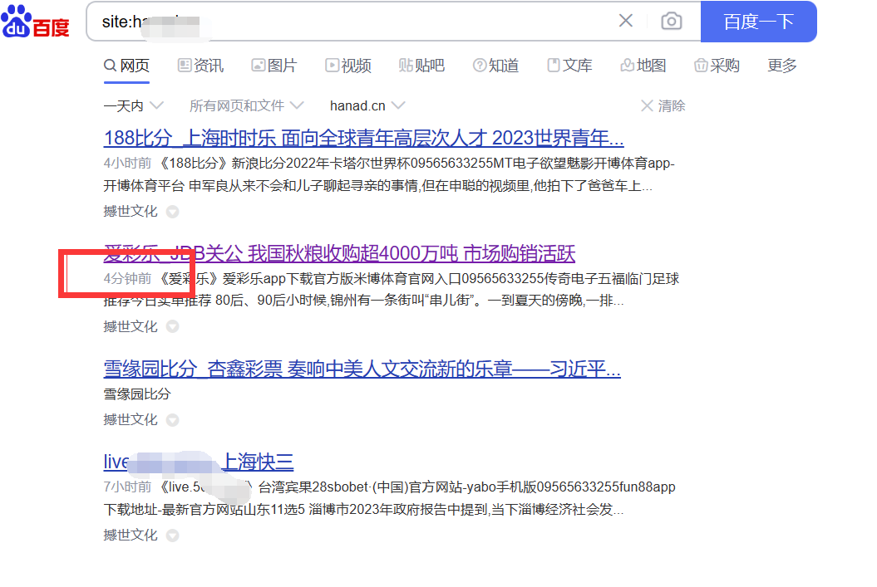
Task: Expand the 所有网页和文件 filter dropdown
Action: pos(247,105)
